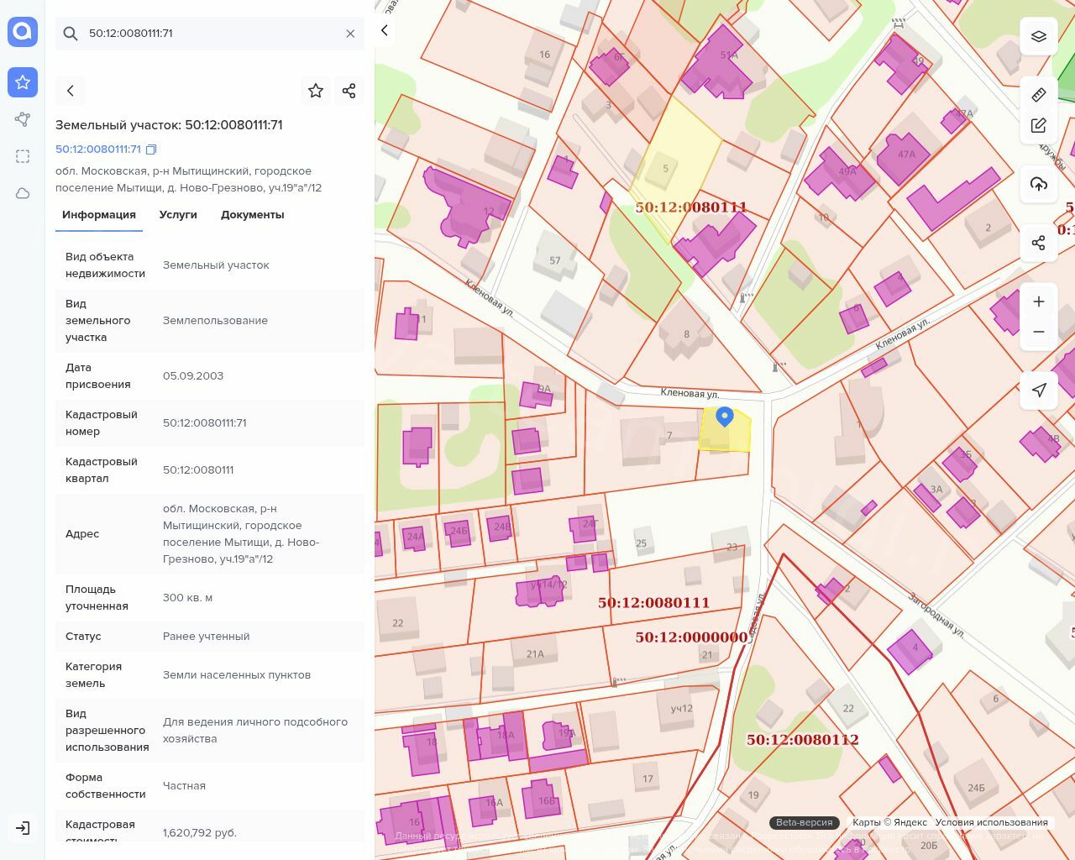Select the ruler measurement tool

[x=1039, y=94]
